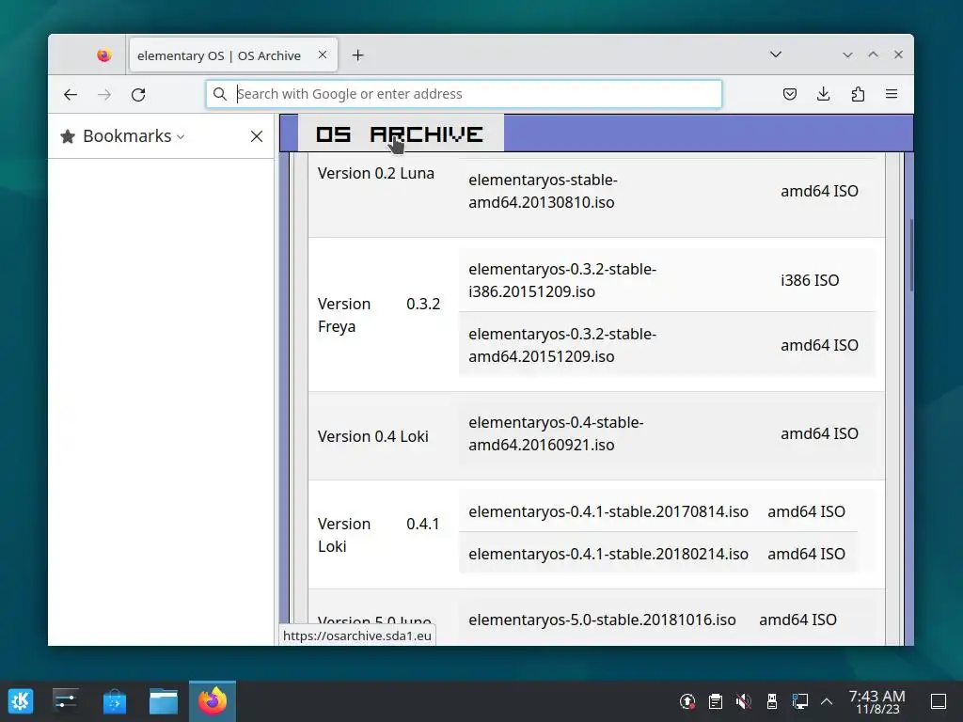963x722 pixels.
Task: Show hidden system tray icons
Action: 827,701
